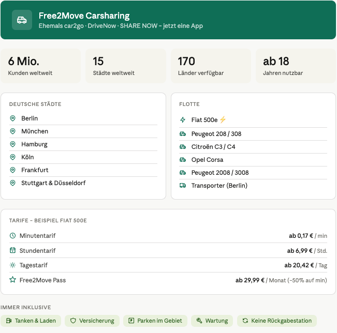Click the Peugeot 2008 / 3008 name
Image resolution: width=337 pixels, height=333 pixels.
[220, 173]
